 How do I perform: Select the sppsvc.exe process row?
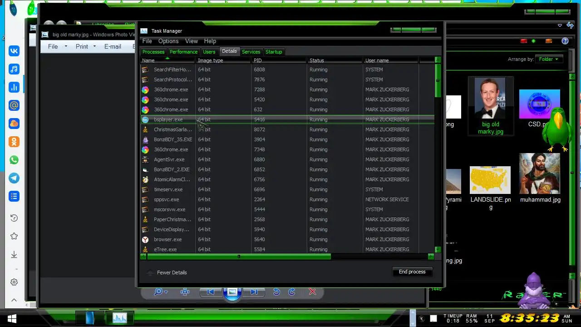click(287, 199)
